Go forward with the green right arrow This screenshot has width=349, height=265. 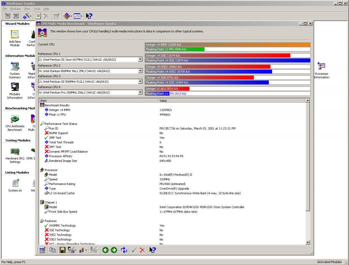click(114, 250)
